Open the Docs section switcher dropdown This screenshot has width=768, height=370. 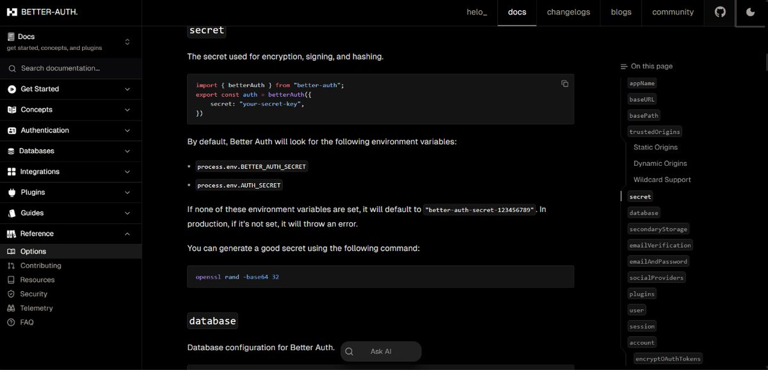point(127,42)
